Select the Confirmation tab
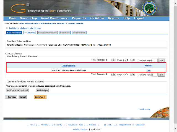The width and height of the screenshot is (177, 132). coord(79,32)
